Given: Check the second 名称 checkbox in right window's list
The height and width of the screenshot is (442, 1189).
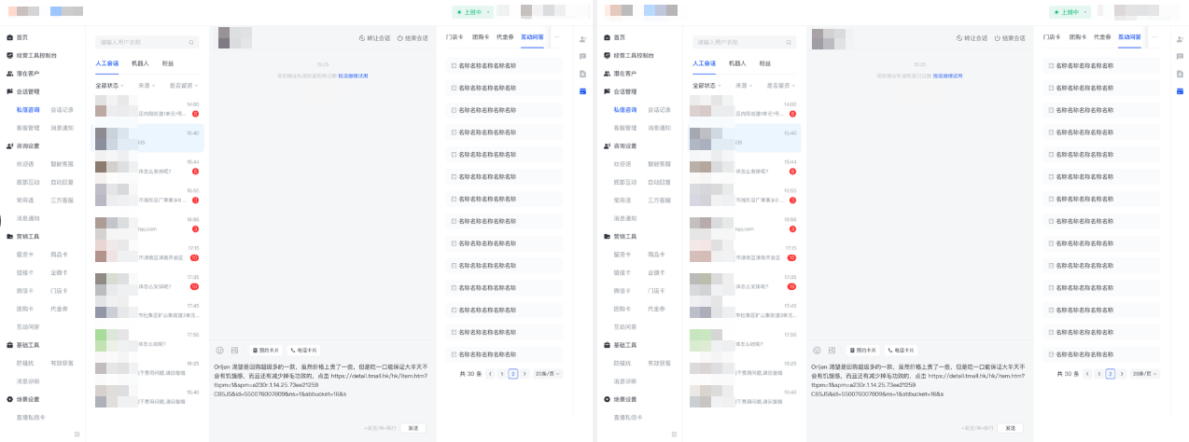Looking at the screenshot, I should pyautogui.click(x=1051, y=89).
